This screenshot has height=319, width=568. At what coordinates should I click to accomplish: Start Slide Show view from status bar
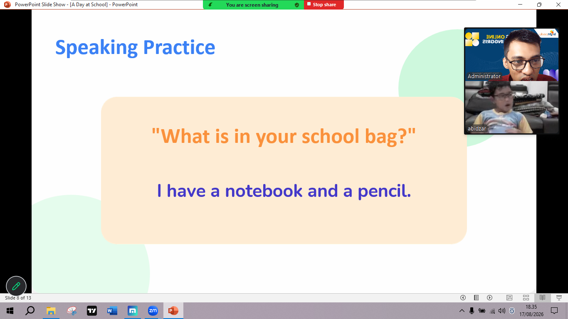[559, 298]
